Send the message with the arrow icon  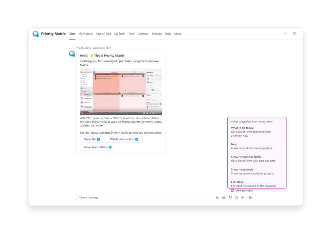coord(251,198)
